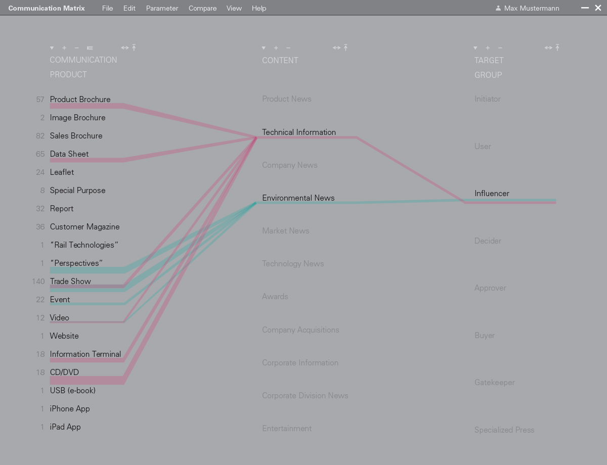The height and width of the screenshot is (465, 607).
Task: Select "Gatekeeper" target group
Action: point(495,383)
